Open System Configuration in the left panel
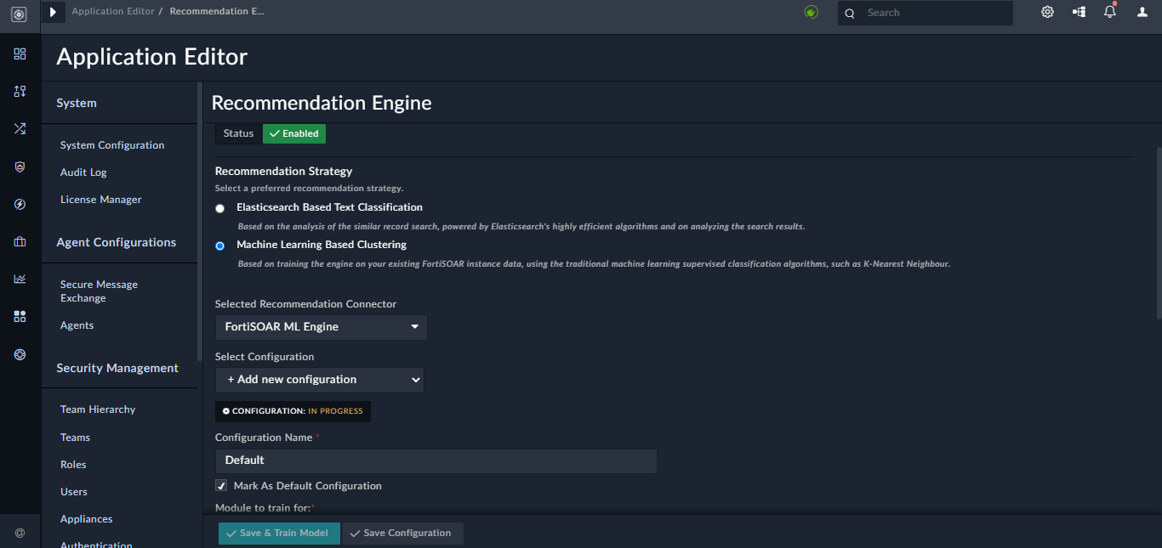 [x=111, y=144]
